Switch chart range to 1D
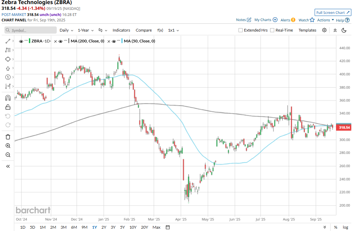The height and width of the screenshot is (231, 352). point(23,227)
